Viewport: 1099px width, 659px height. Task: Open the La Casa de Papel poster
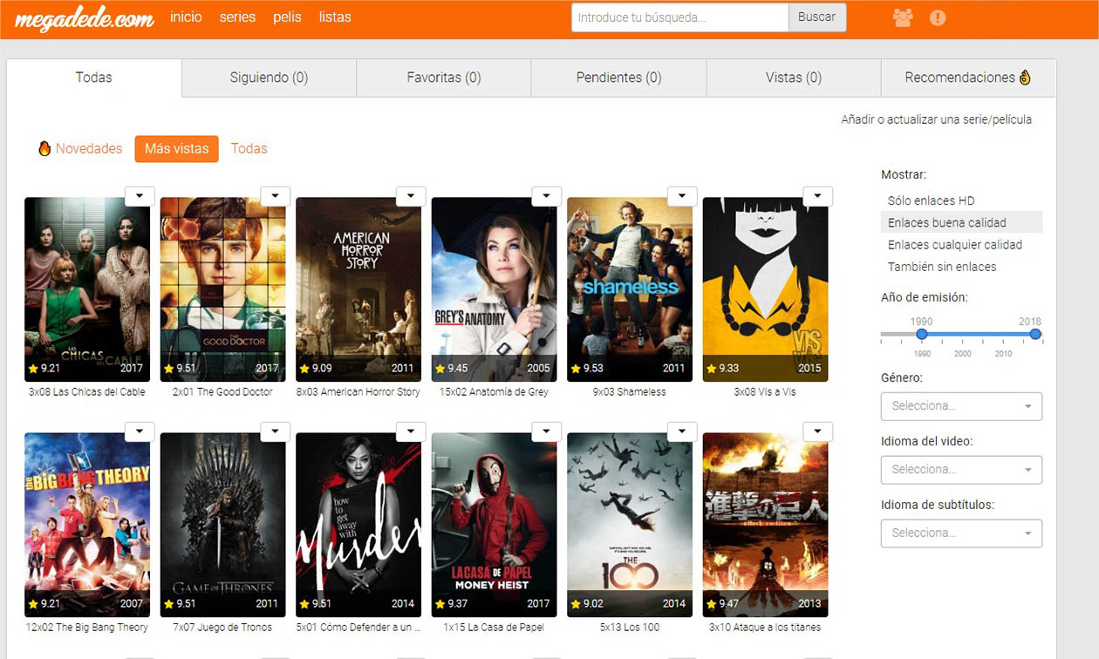[494, 525]
